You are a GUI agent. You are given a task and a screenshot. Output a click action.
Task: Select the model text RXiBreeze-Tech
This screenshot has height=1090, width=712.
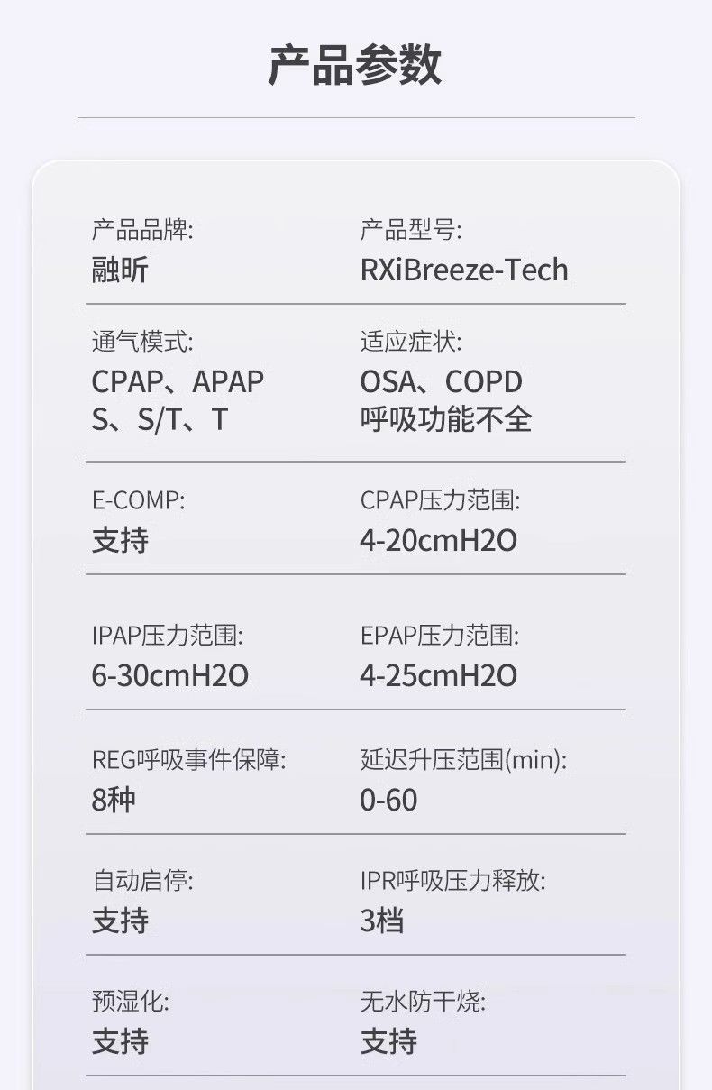464,270
